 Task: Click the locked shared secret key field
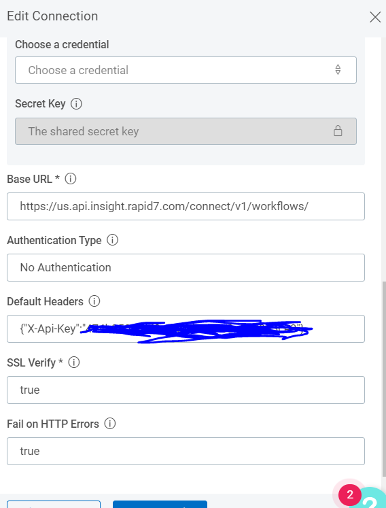186,131
